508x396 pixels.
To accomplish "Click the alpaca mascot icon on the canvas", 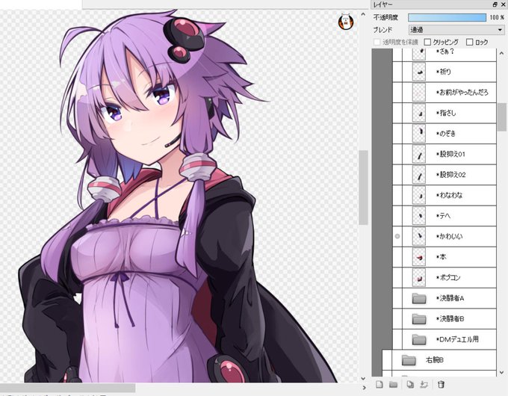I will 345,22.
